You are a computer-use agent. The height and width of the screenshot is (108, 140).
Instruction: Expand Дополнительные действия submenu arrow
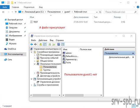pos(133,57)
